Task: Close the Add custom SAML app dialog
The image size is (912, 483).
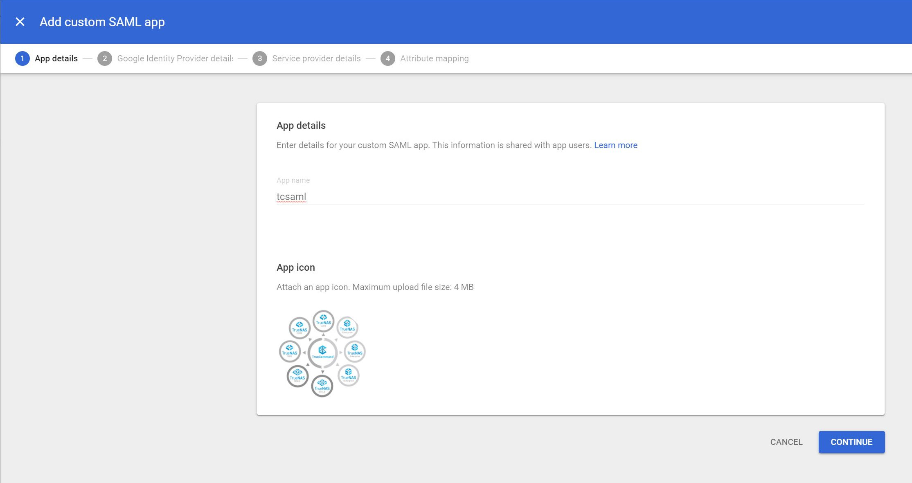Action: [19, 22]
